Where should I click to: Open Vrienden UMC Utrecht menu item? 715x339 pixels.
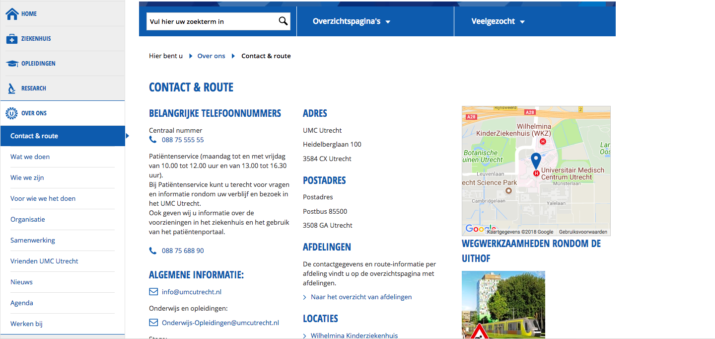44,261
